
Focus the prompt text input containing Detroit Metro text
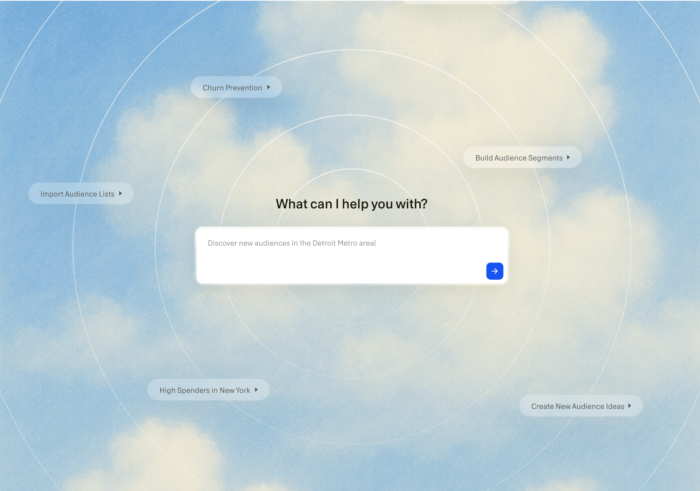click(352, 255)
